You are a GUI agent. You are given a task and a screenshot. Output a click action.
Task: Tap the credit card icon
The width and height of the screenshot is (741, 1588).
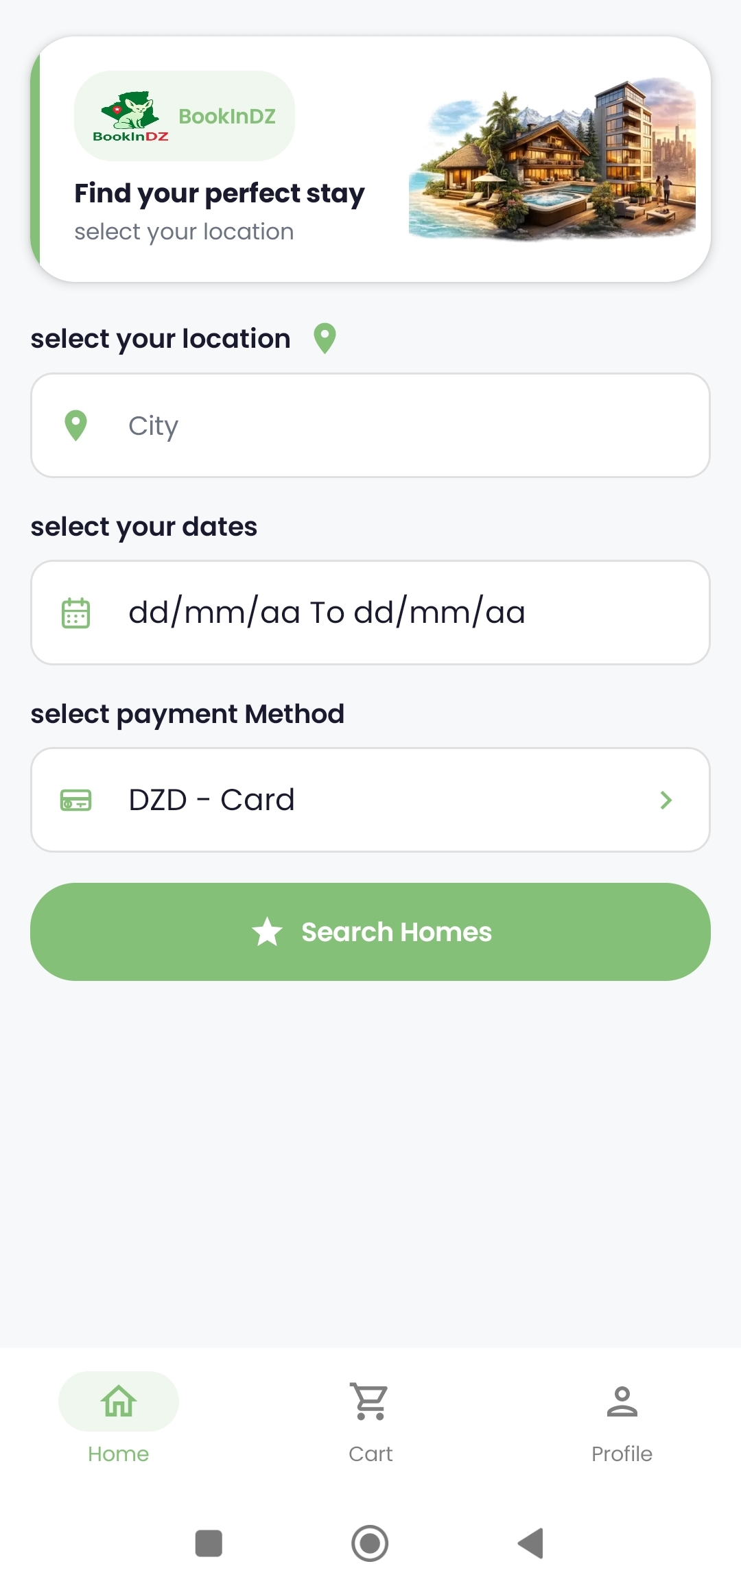click(75, 800)
